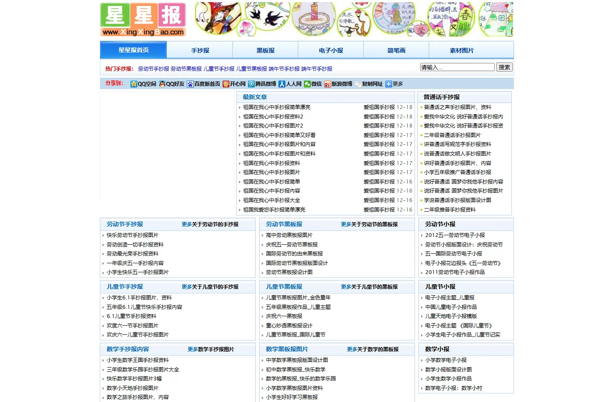Viewport: 613px width, 402px height.
Task: Click the 最新文章 section heading
Action: pos(255,97)
